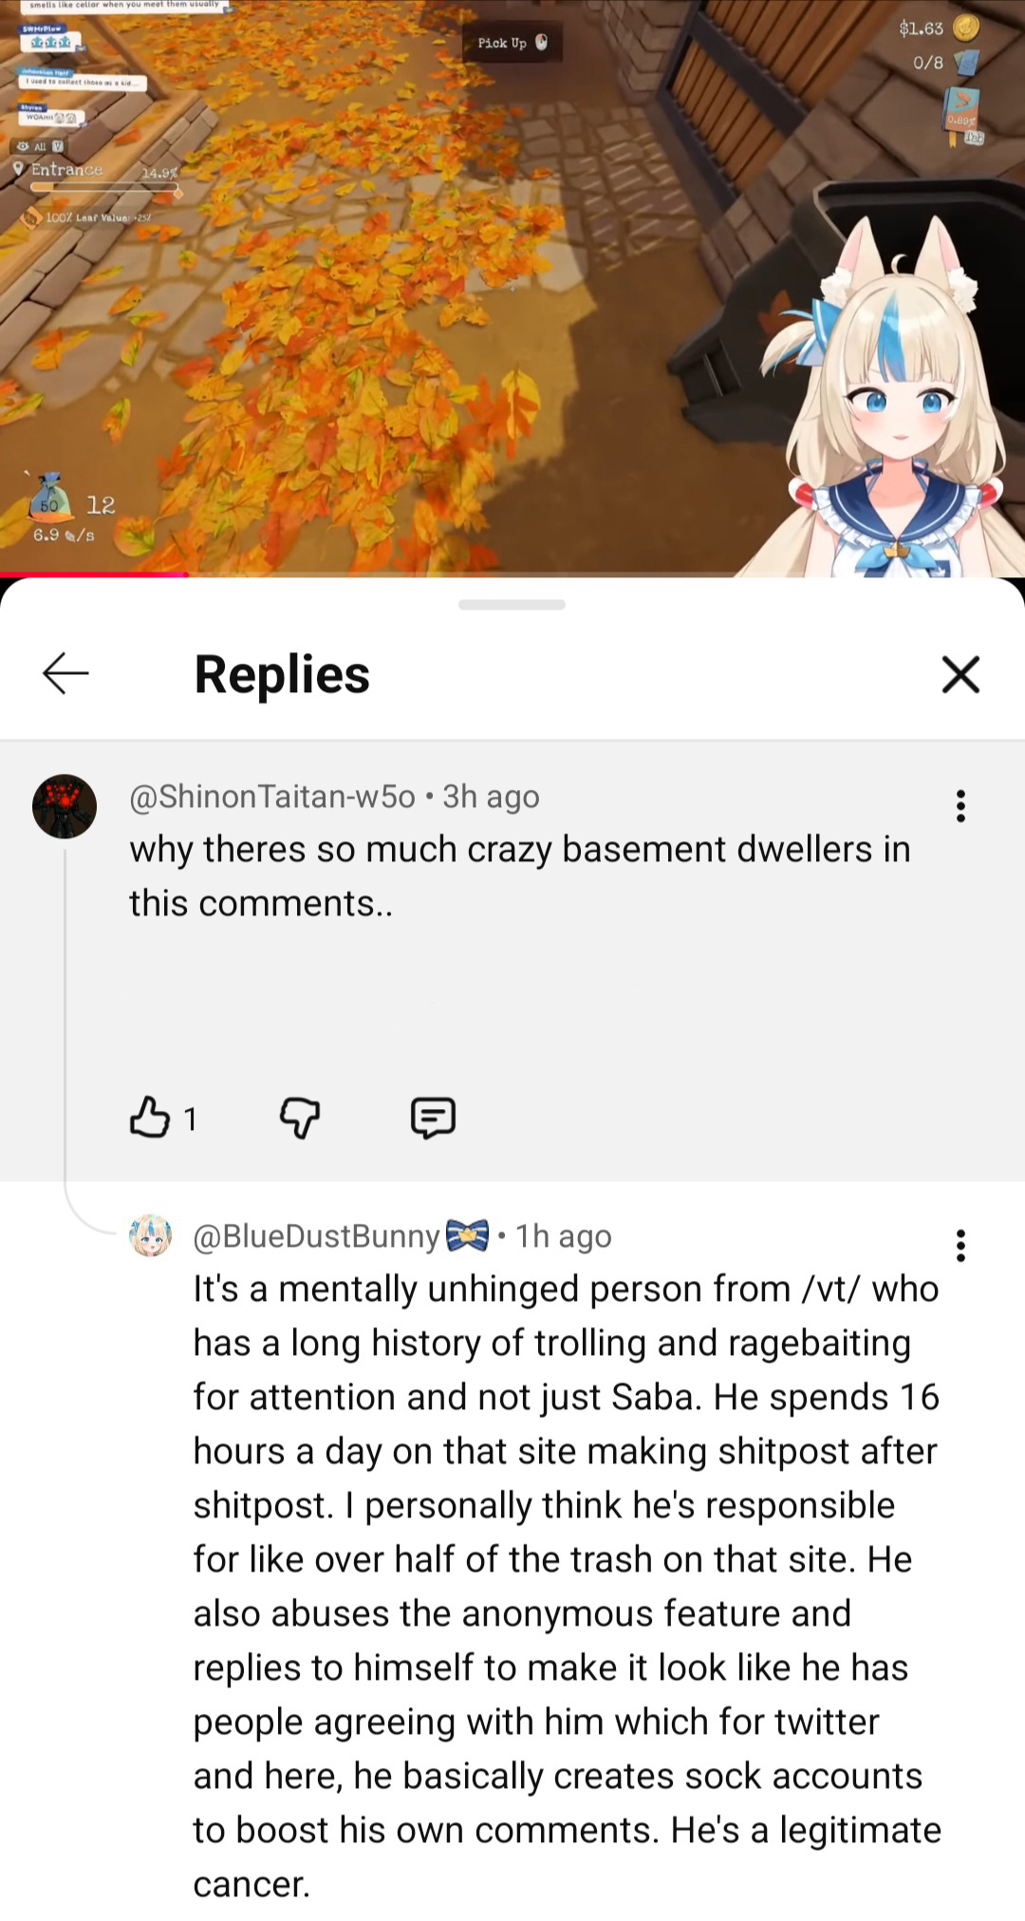Tap the gold coin icon in video
1025x1921 pixels.
coord(966,28)
